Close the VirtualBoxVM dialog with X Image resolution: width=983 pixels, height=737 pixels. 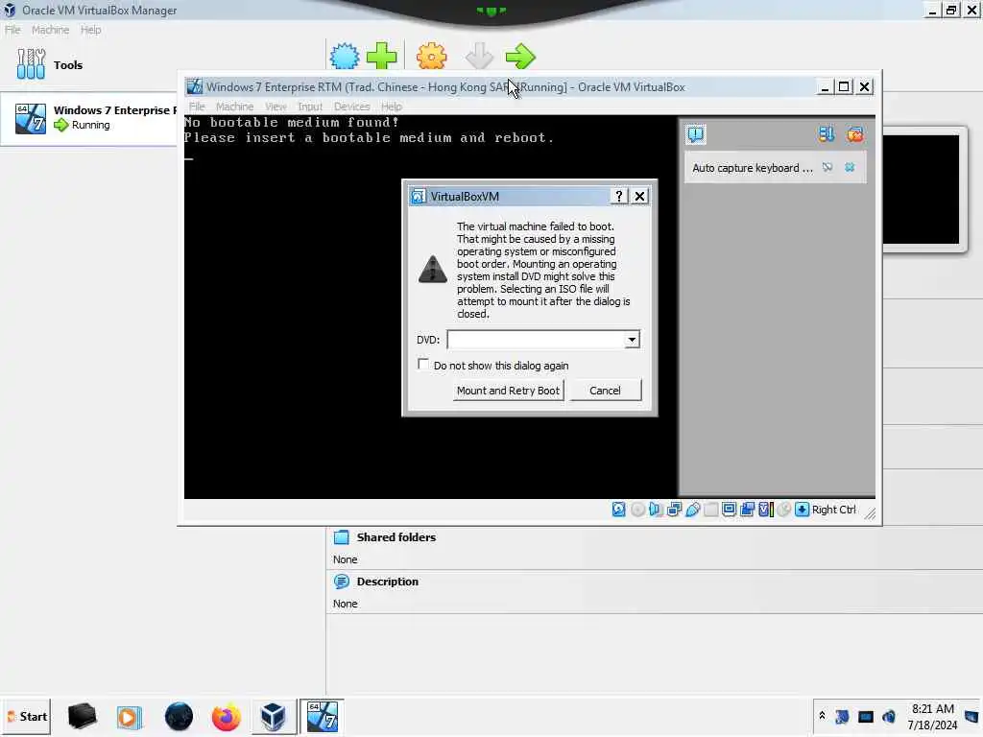point(639,196)
